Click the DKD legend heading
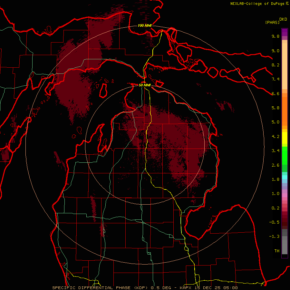The image size is (290, 290). pos(283,19)
